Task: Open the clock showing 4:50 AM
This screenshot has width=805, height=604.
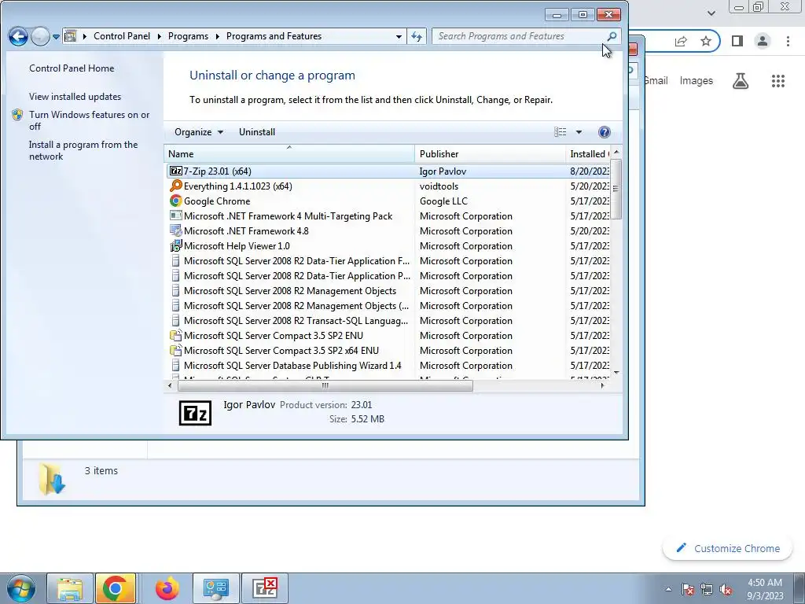Action: 765,589
